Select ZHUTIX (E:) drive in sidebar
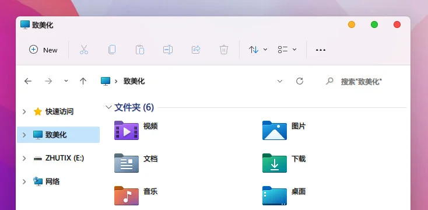 (x=65, y=158)
